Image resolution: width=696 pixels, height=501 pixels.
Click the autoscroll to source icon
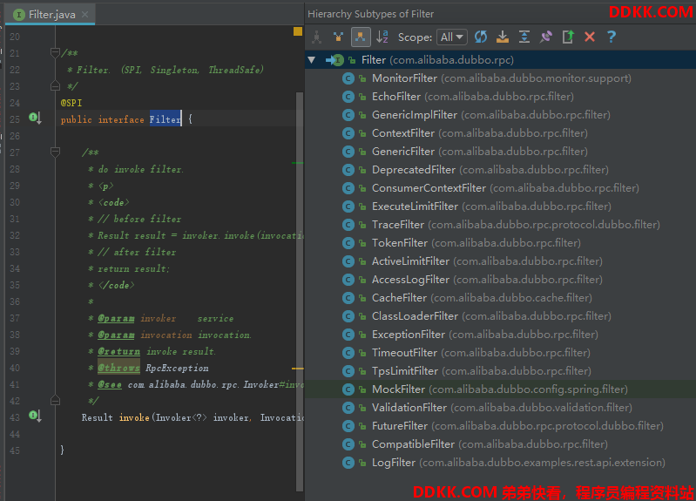point(503,37)
